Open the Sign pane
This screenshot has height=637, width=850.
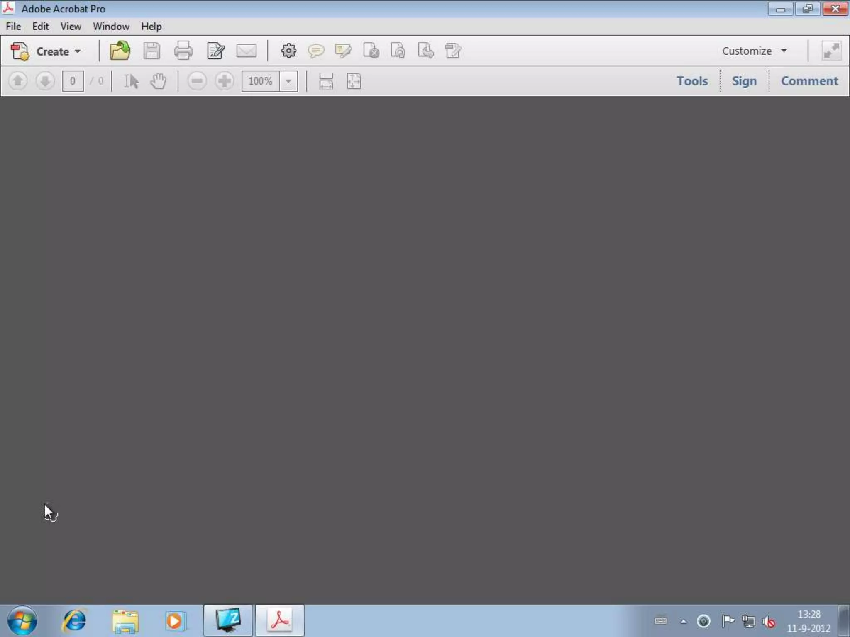[744, 81]
